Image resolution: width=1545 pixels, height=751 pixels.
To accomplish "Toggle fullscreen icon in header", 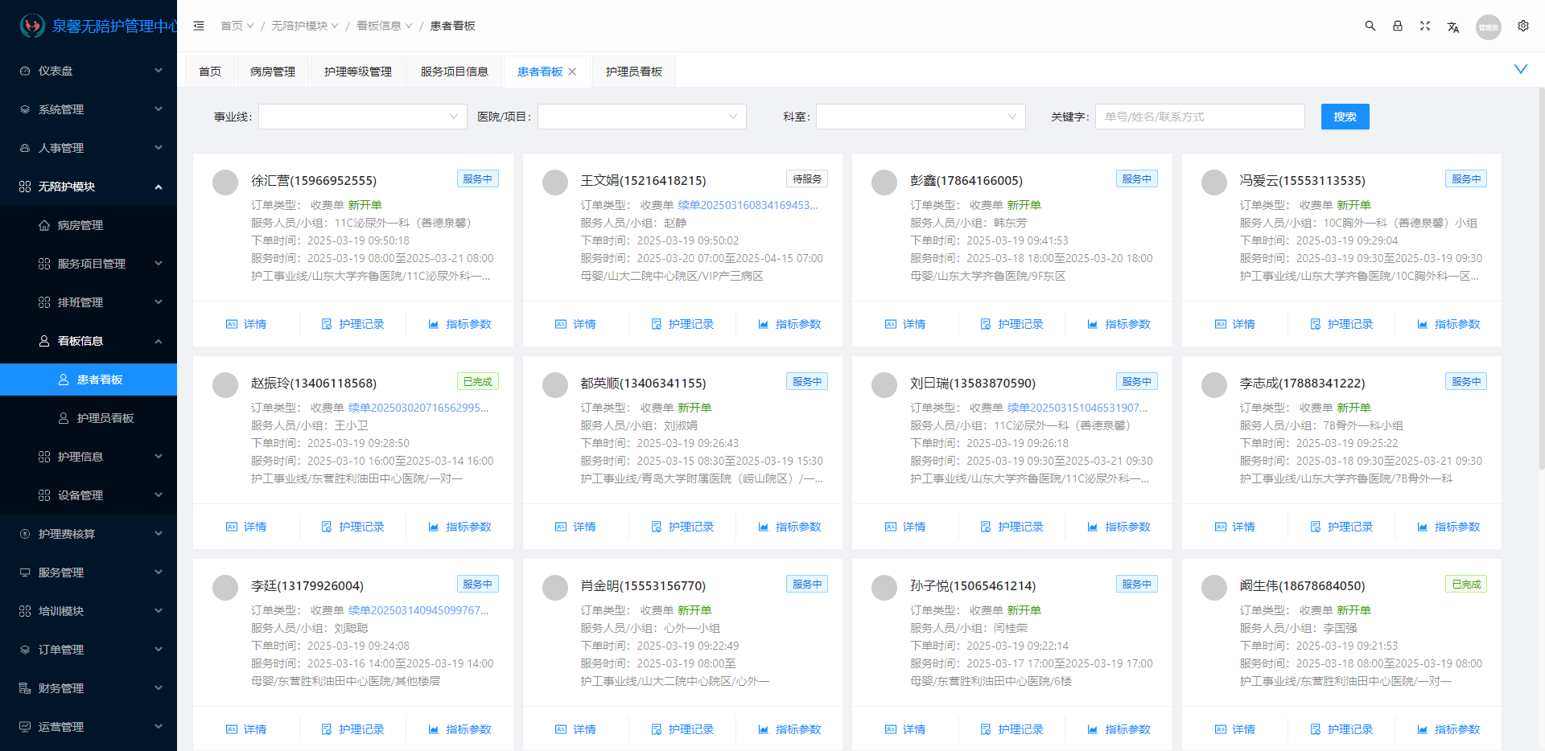I will (x=1425, y=26).
